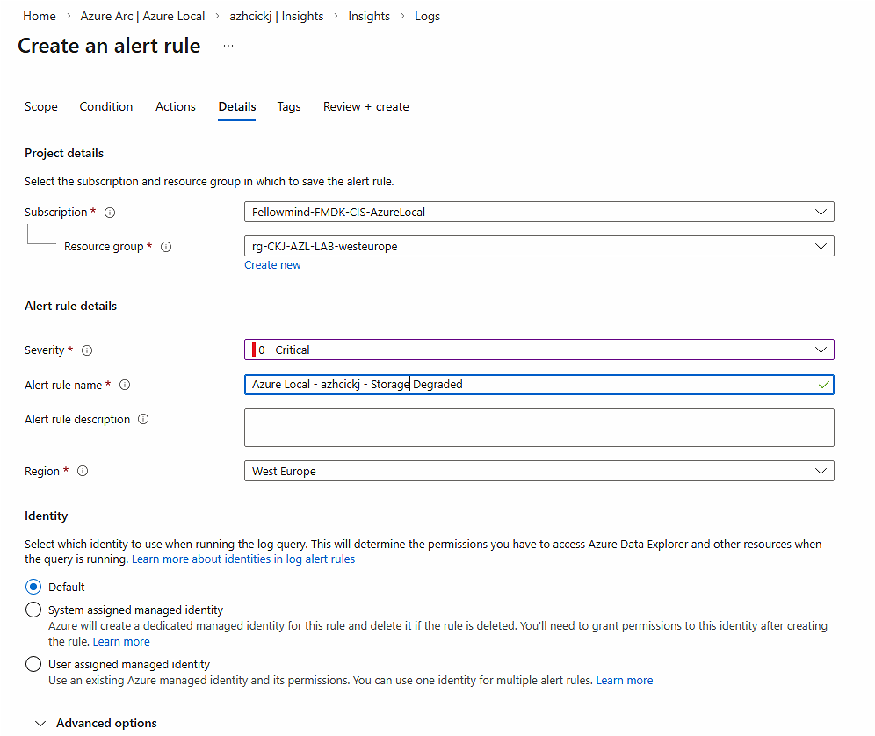875x736 pixels.
Task: Click the Severity info icon
Action: [x=87, y=350]
